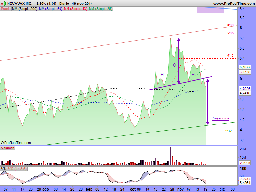The height and width of the screenshot is (192, 256).
Task: Click the 23.947 stochastic value tag
Action: tap(245, 179)
